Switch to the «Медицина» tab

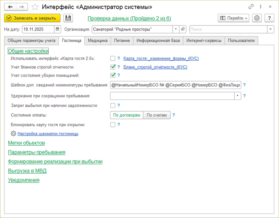click(97, 41)
